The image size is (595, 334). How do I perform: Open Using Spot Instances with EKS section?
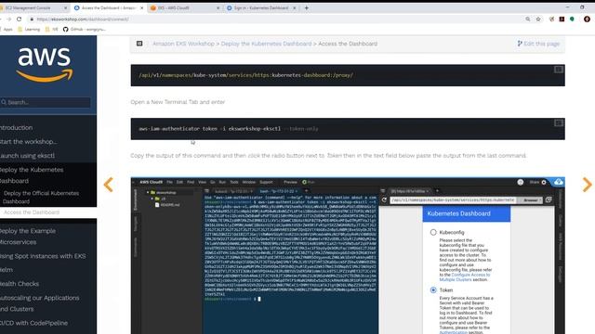click(x=43, y=256)
